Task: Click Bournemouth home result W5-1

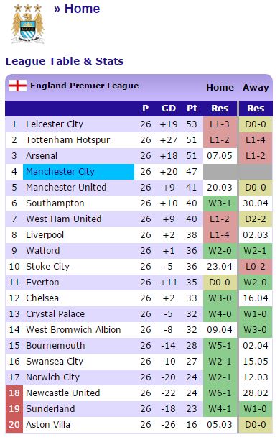Action: point(220,345)
